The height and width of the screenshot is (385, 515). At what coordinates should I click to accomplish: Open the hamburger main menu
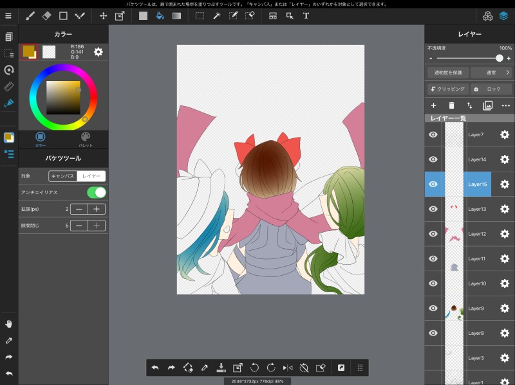pyautogui.click(x=8, y=15)
